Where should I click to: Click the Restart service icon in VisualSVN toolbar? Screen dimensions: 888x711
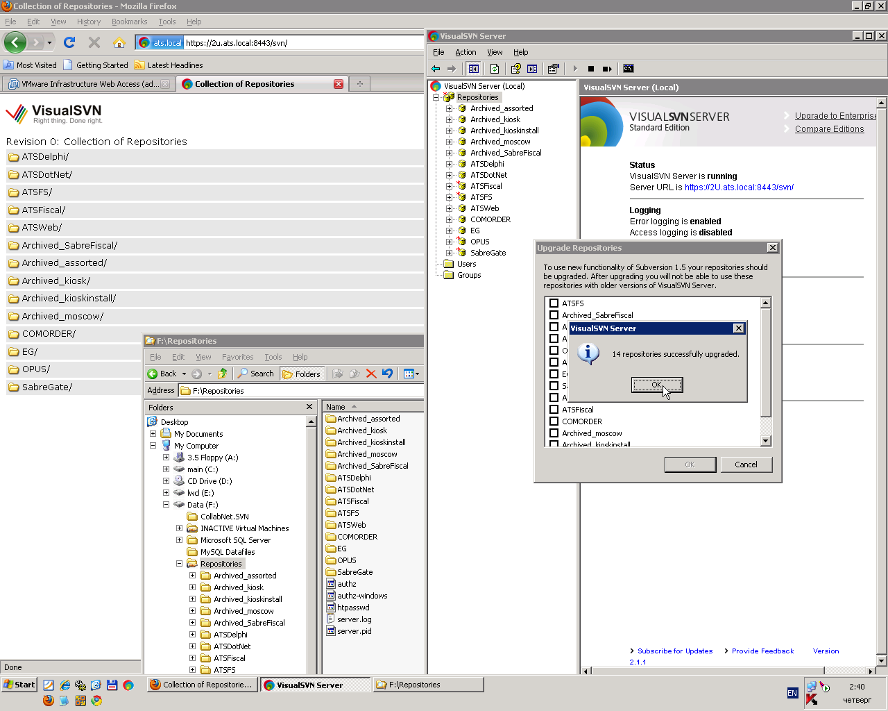coord(607,69)
